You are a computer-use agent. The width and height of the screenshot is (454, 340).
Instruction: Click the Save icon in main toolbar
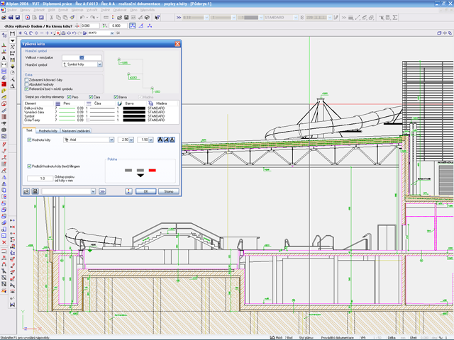click(18, 17)
